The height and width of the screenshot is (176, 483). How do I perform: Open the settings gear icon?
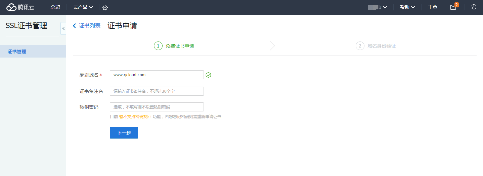pyautogui.click(x=105, y=8)
